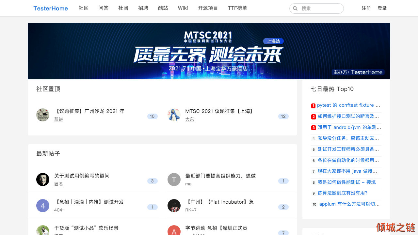Screen dimensions: 418x235
Task: Click the avatar of user 煎饼
Action: (43, 115)
